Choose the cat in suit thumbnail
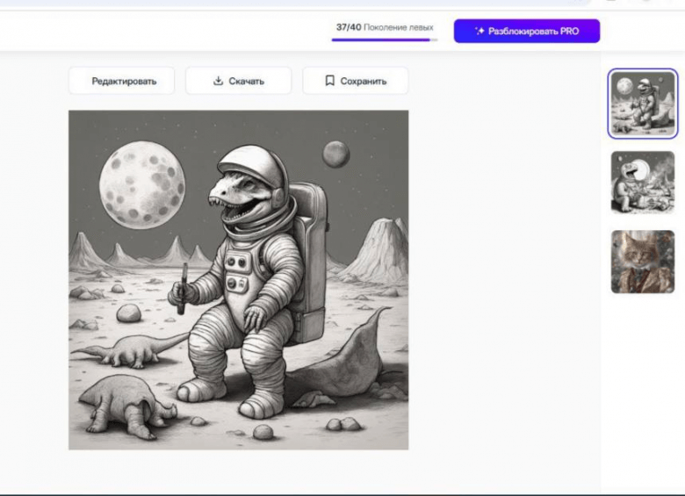The image size is (685, 496). [x=643, y=261]
